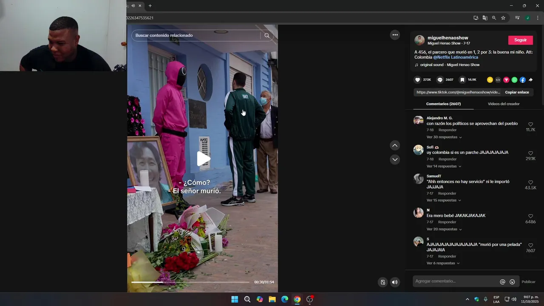Open Chrome translate page icon
Image resolution: width=544 pixels, height=306 pixels.
pos(485,18)
